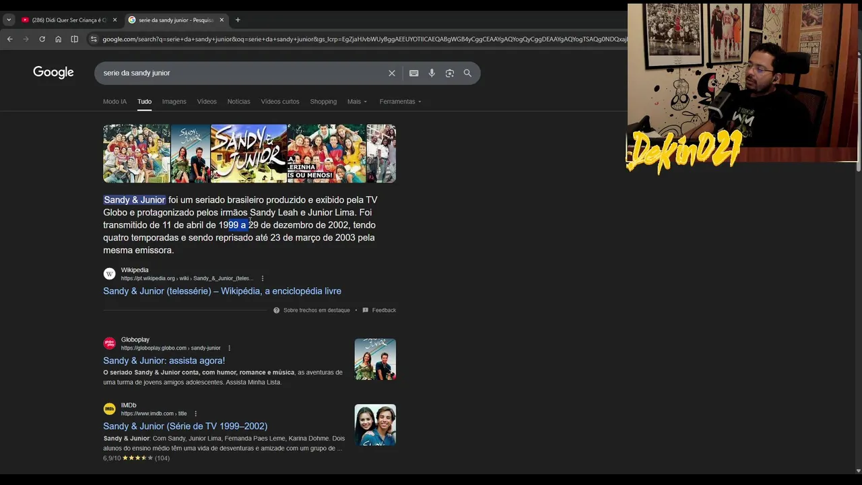Switch to Imagens results
The height and width of the screenshot is (485, 862).
pyautogui.click(x=174, y=102)
